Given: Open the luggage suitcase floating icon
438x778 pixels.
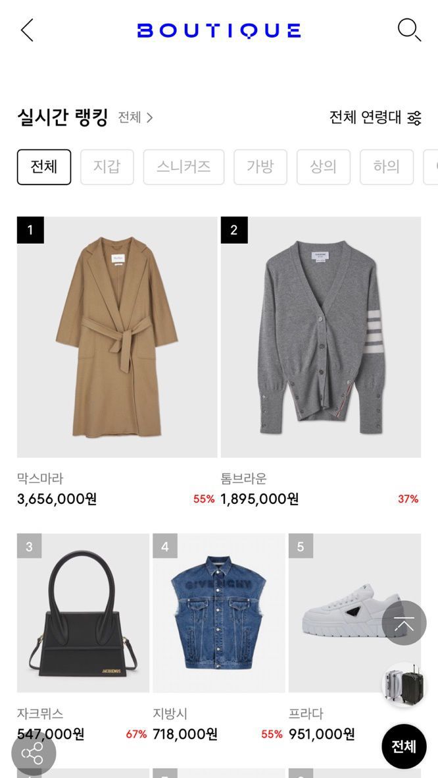Looking at the screenshot, I should (403, 686).
